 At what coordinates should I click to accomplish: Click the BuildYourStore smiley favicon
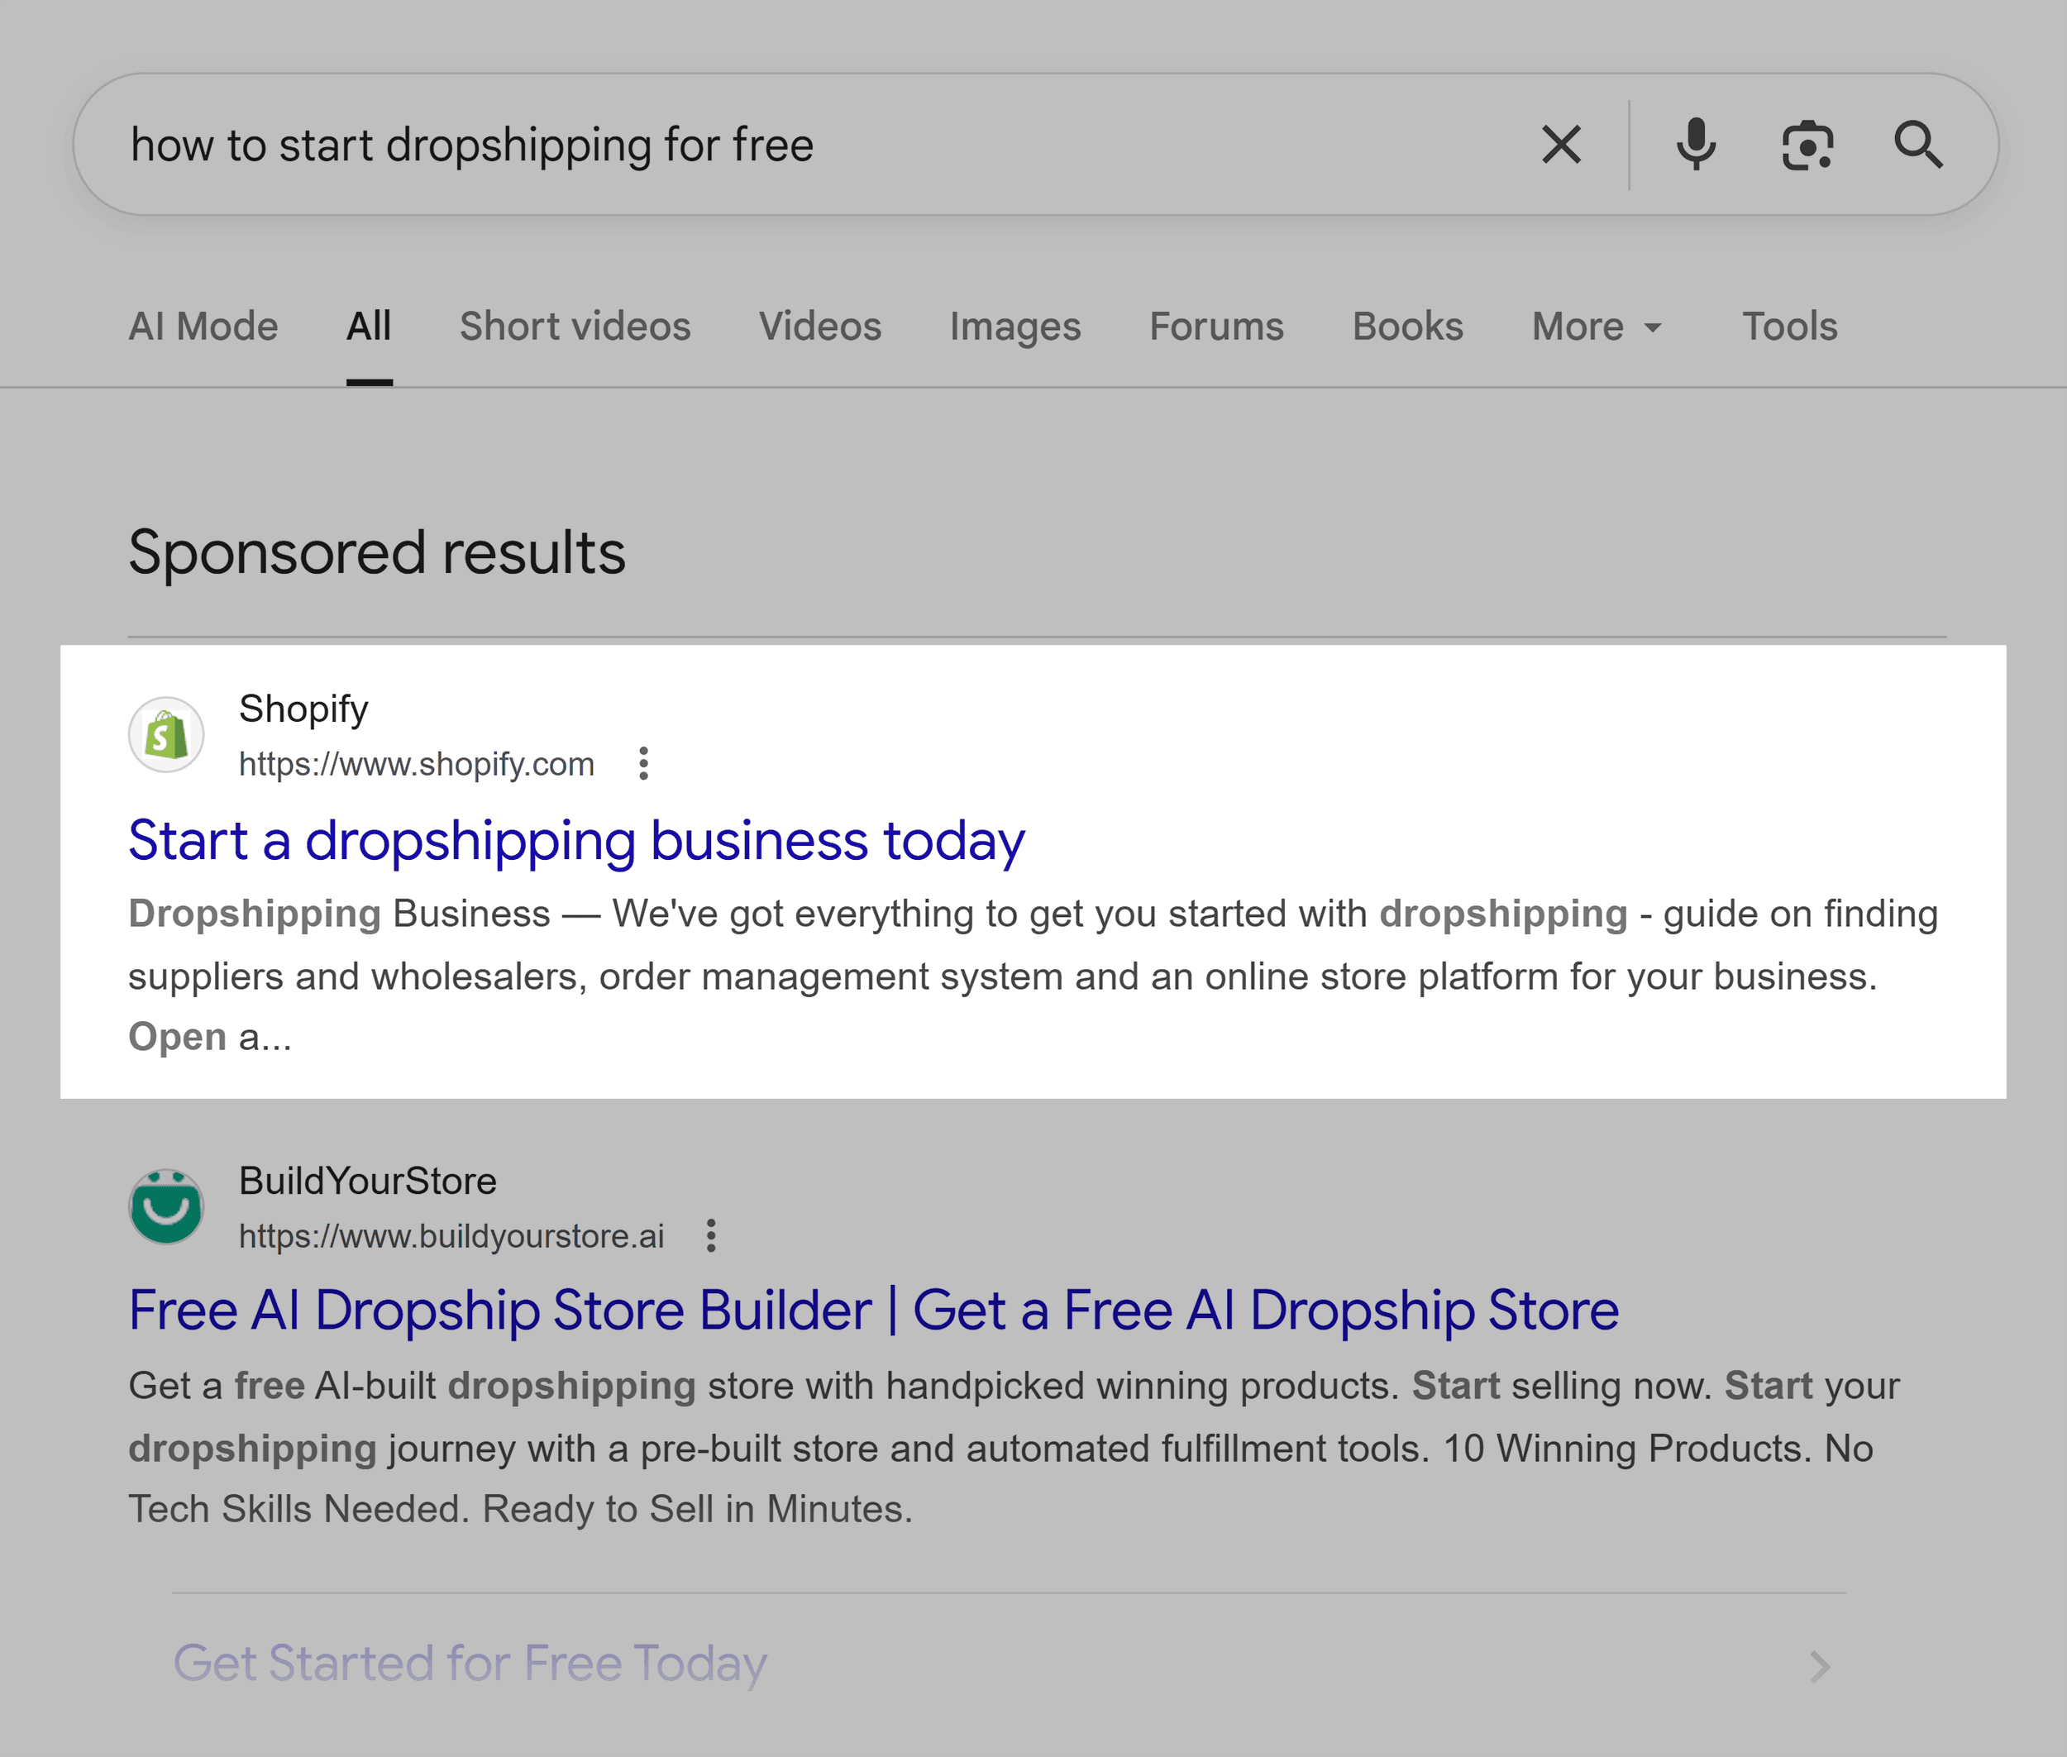tap(165, 1206)
